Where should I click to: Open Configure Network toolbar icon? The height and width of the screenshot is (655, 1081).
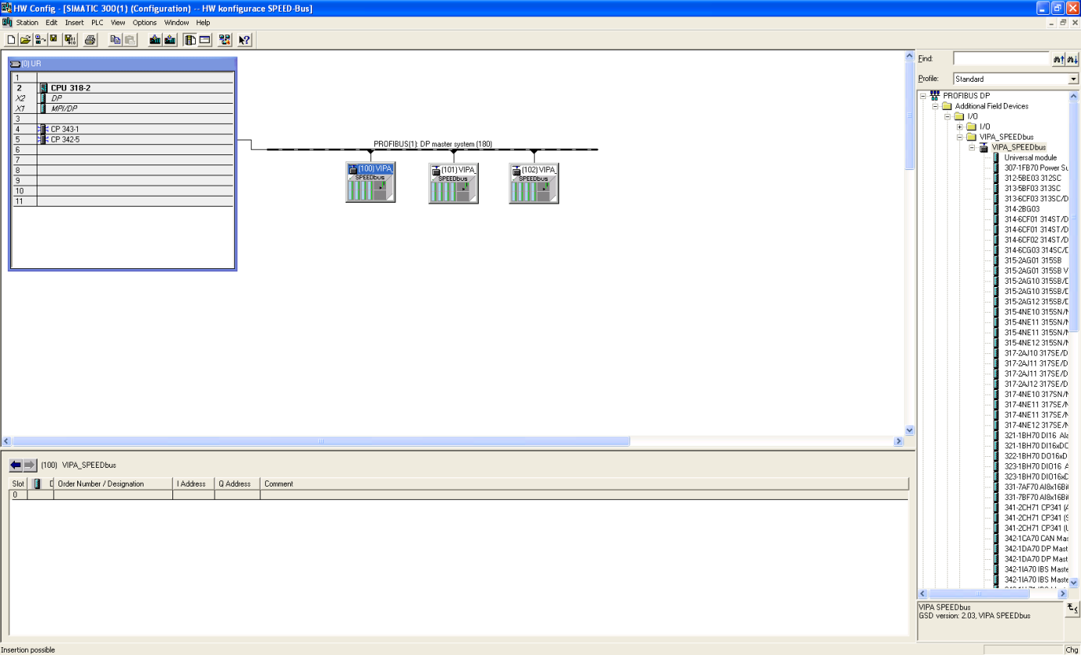225,39
